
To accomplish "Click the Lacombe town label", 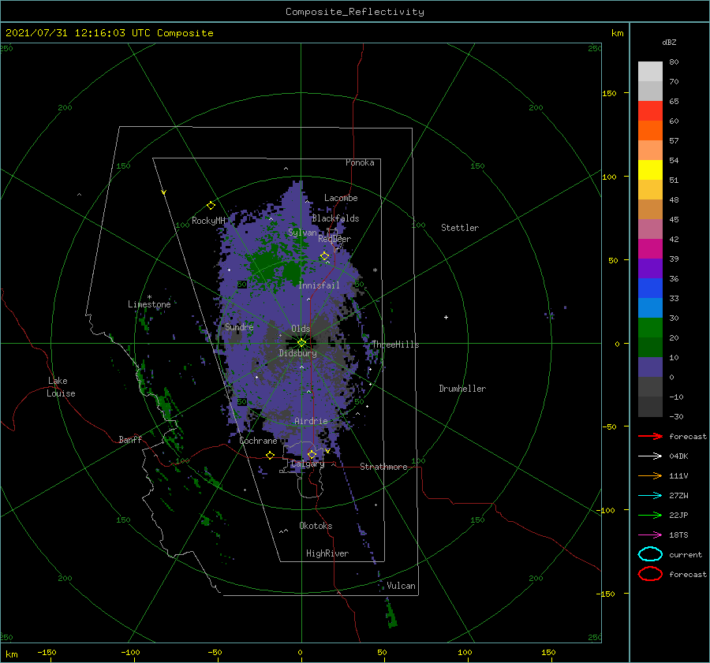I will tap(341, 198).
